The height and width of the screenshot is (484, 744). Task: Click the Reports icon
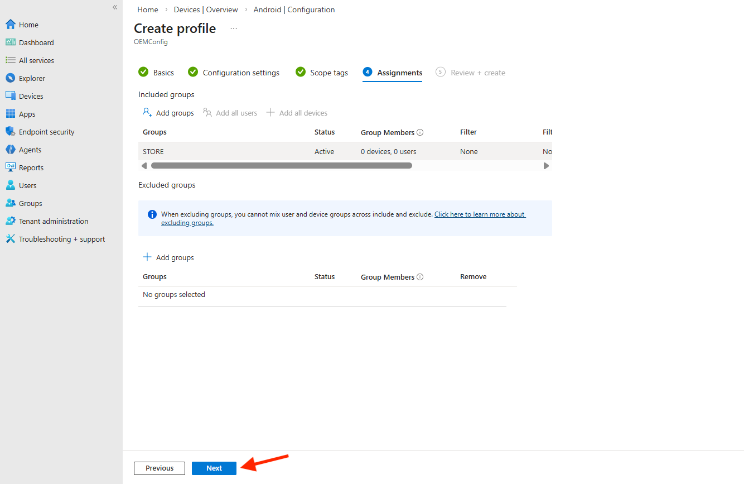[x=10, y=167]
